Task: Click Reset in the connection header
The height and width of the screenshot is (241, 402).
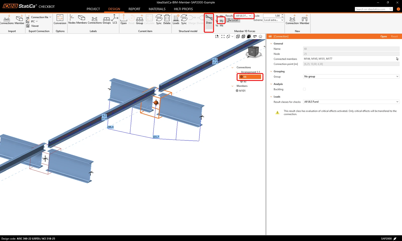Action: point(394,36)
